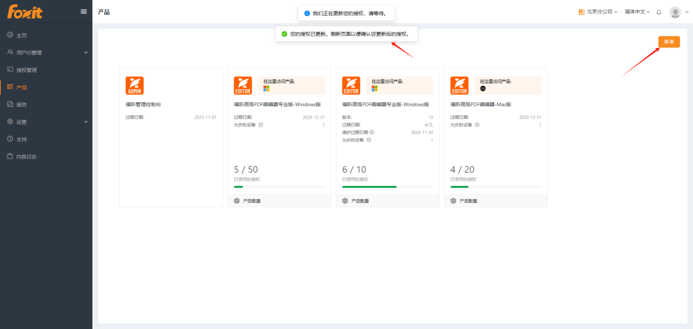This screenshot has height=329, width=693.
Task: Click the ADMIN logo on 福昕管理控制台 card
Action: point(135,85)
